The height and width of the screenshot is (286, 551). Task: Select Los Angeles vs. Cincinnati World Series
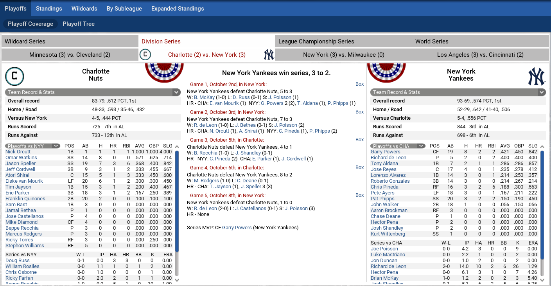(x=480, y=55)
